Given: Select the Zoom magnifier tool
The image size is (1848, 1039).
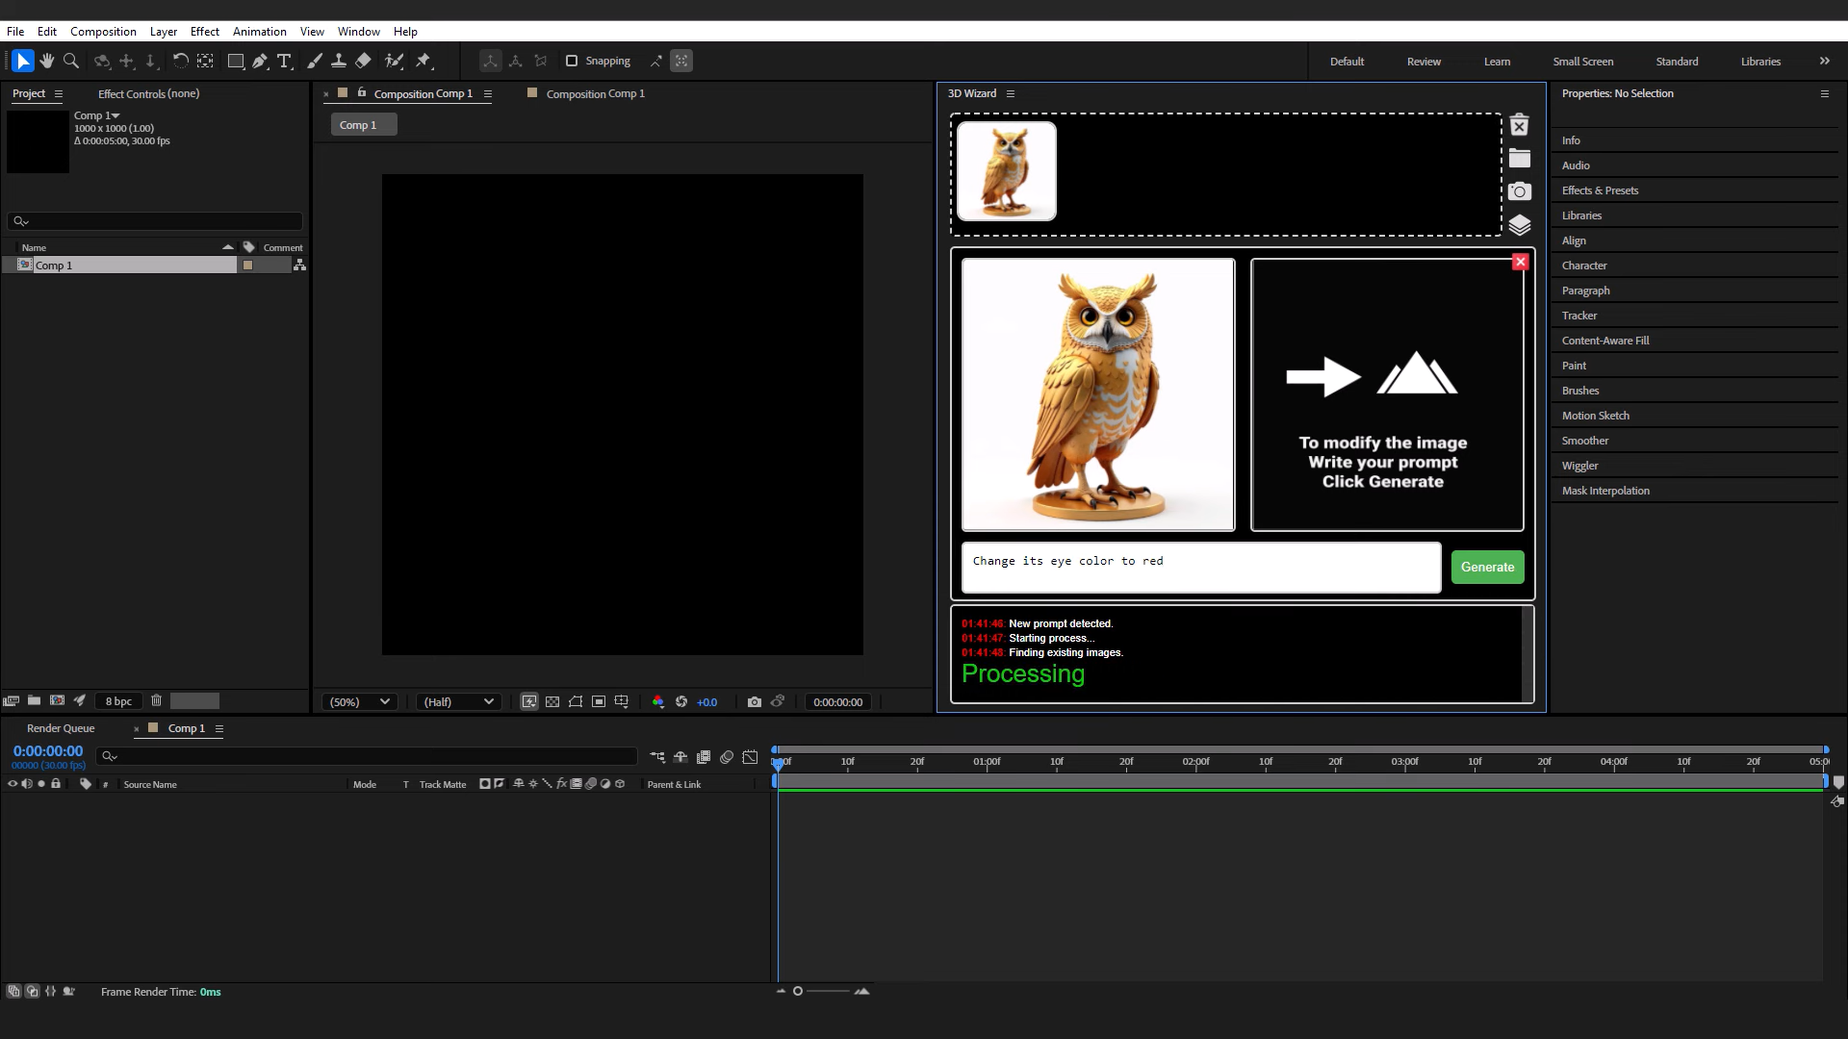Looking at the screenshot, I should click(70, 61).
